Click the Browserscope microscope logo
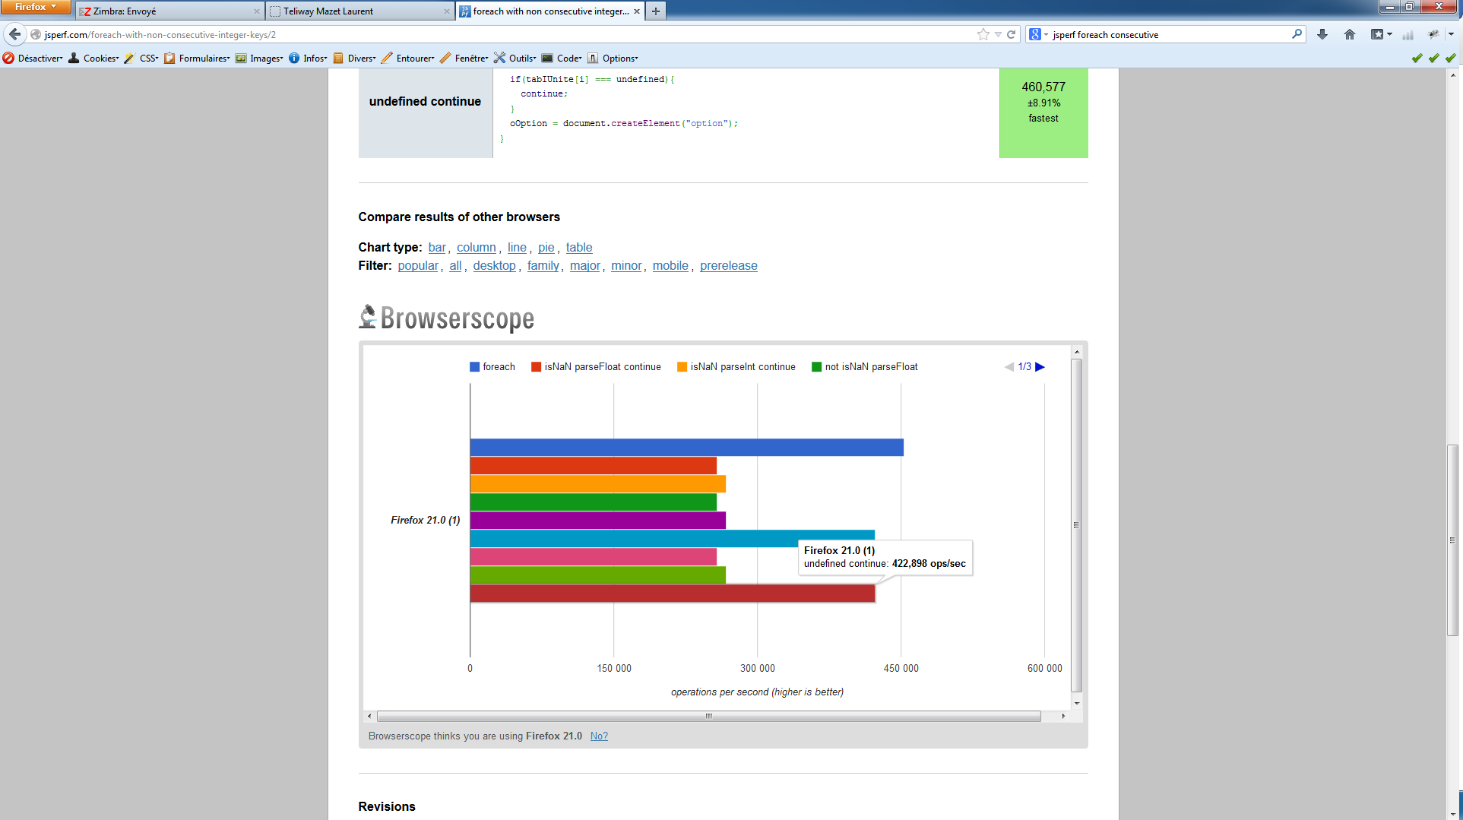This screenshot has width=1463, height=820. click(368, 317)
